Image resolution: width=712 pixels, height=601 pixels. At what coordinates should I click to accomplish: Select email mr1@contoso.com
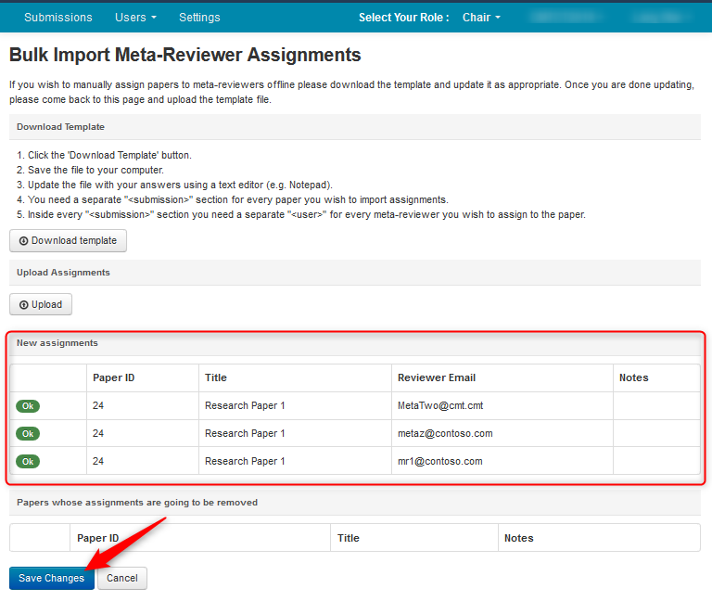tap(440, 461)
